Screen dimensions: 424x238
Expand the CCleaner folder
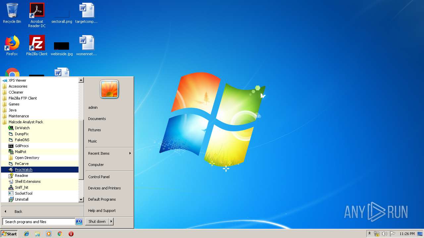(40, 92)
